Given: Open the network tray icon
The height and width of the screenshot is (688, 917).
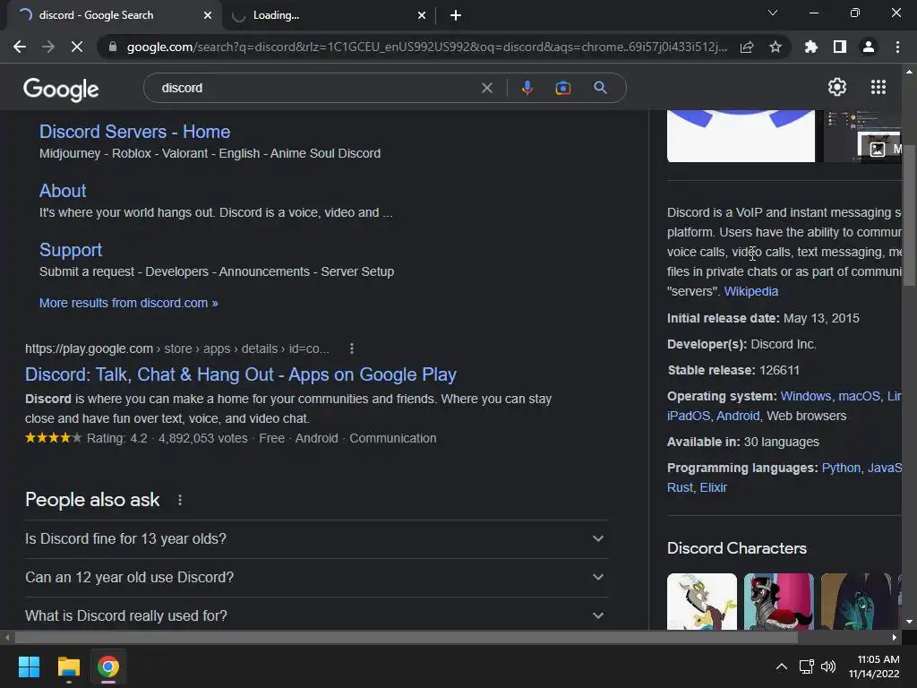Looking at the screenshot, I should click(x=807, y=666).
